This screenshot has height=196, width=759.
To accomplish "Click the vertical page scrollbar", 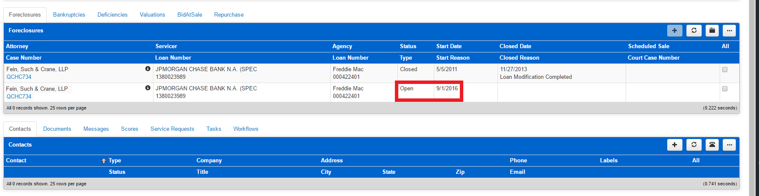I will pyautogui.click(x=752, y=98).
